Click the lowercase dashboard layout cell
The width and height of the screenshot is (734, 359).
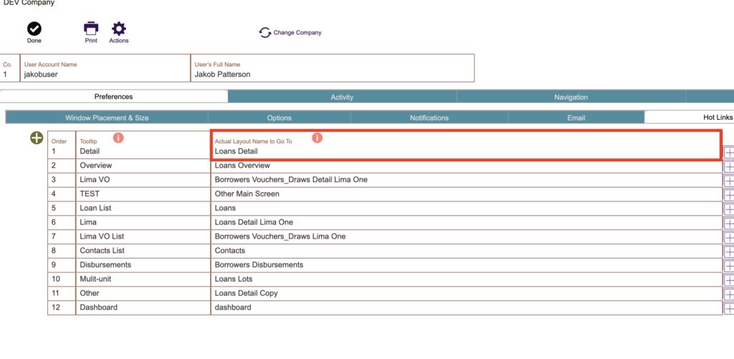(466, 307)
